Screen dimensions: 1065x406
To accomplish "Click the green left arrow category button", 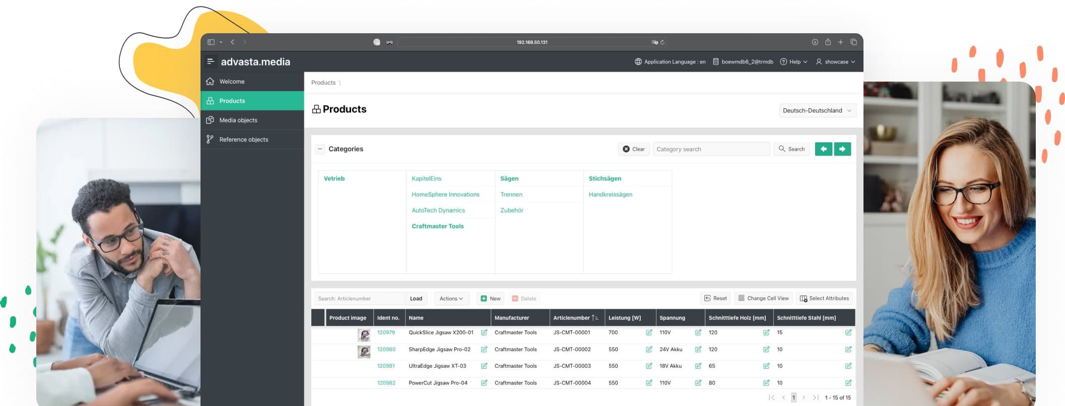I will 823,149.
